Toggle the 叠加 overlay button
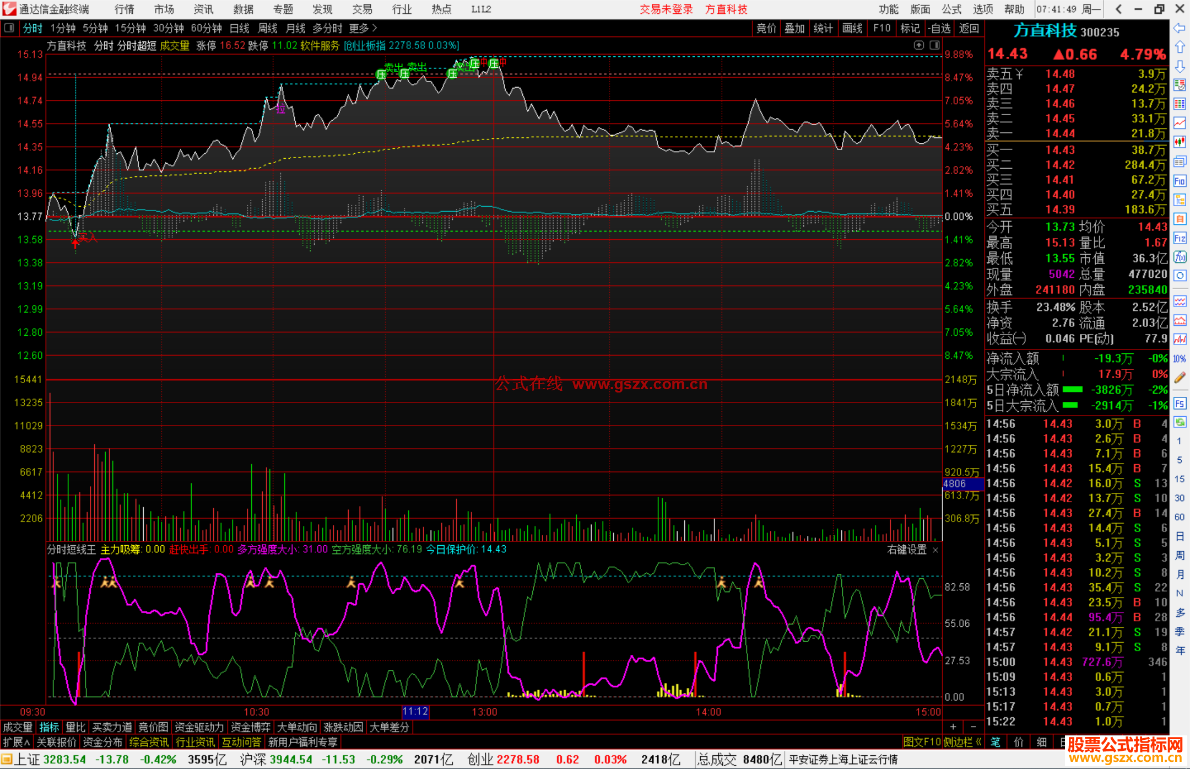Viewport: 1190px width, 769px height. [x=794, y=28]
